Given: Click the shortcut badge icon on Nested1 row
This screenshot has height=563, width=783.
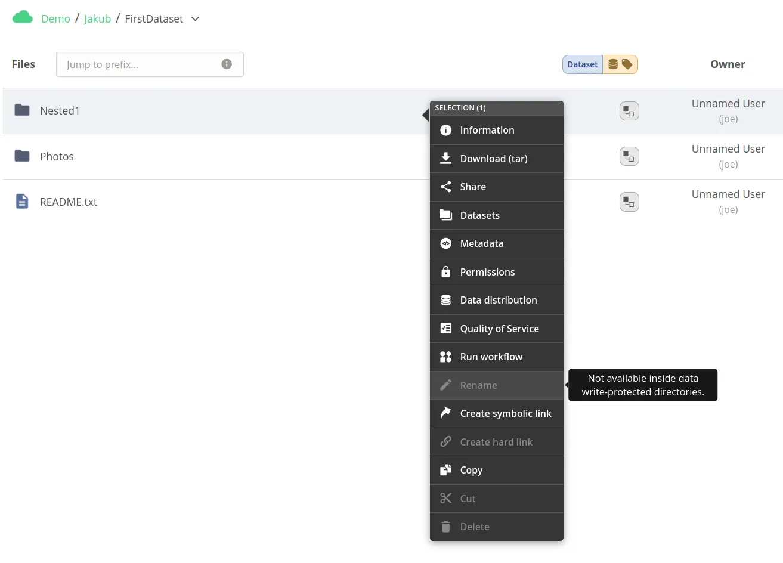Looking at the screenshot, I should (629, 110).
